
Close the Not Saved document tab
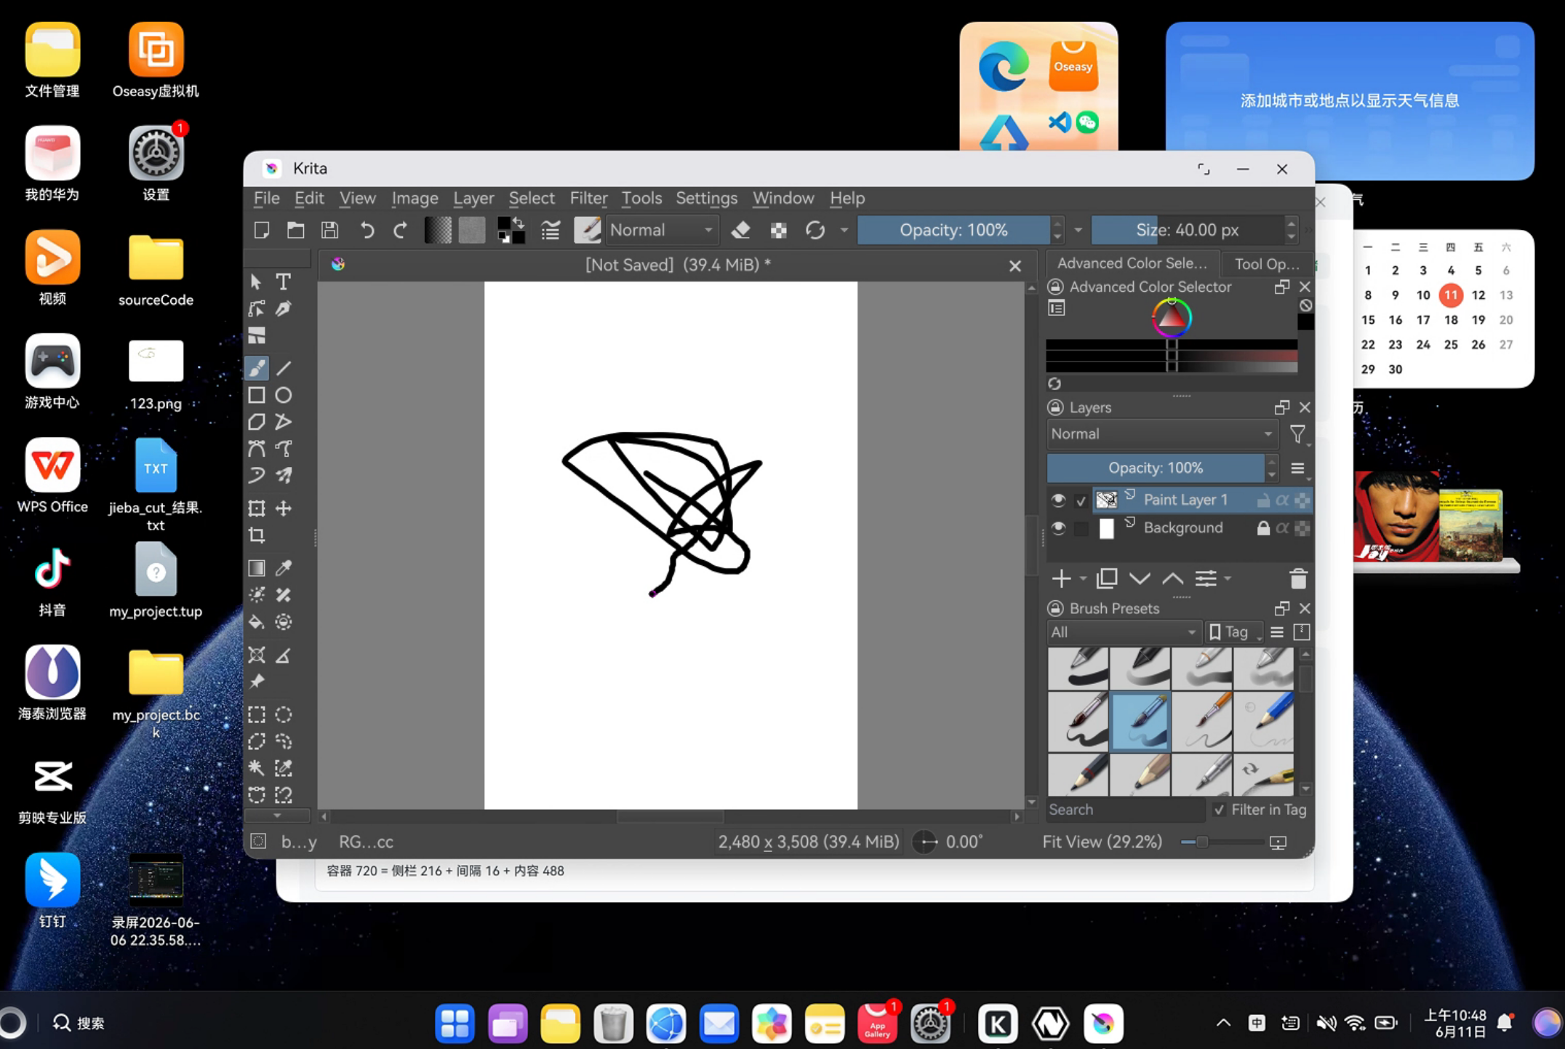tap(1015, 266)
